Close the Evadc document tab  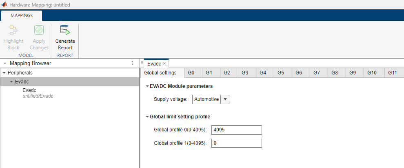click(x=164, y=64)
